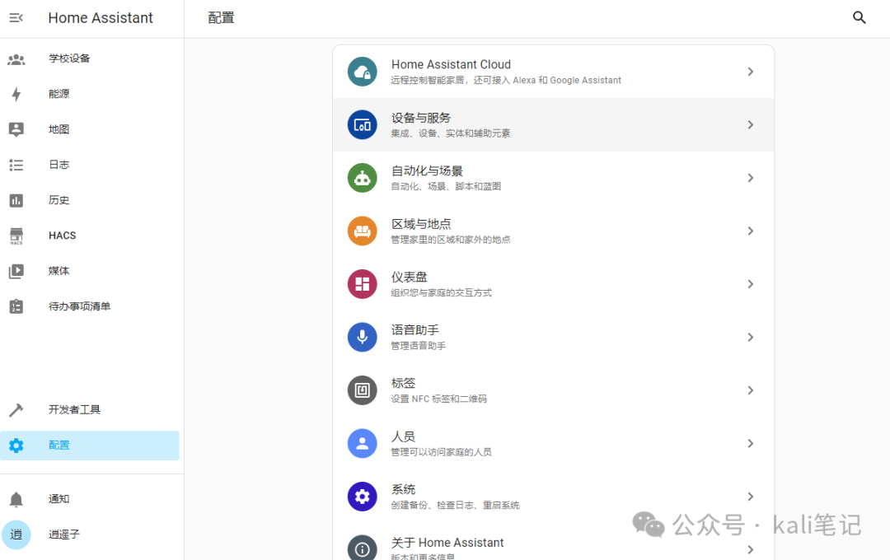Click the 设备与服务 devices icon
Viewport: 890px width, 560px height.
click(362, 125)
